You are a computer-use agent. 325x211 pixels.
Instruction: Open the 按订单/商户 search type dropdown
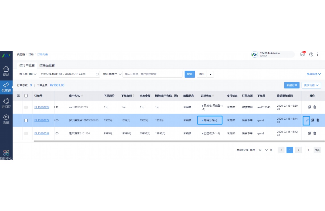[x=111, y=74]
